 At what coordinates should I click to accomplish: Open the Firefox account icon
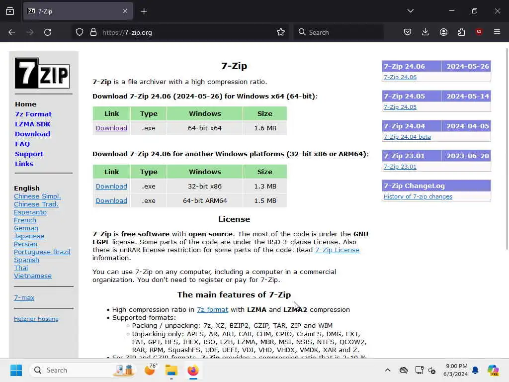click(443, 32)
